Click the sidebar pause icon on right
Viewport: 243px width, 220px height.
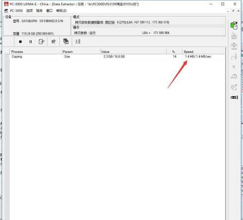234,67
